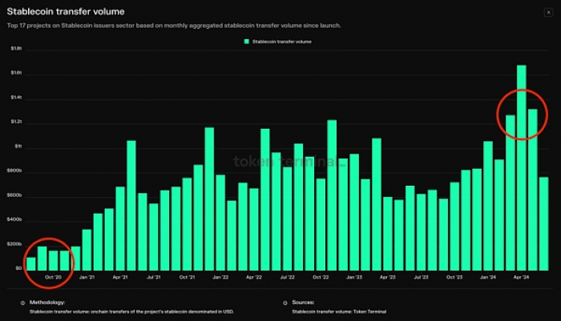Toggle the Stablecoin transfer volume legend label
This screenshot has height=321, width=561.
pos(282,42)
